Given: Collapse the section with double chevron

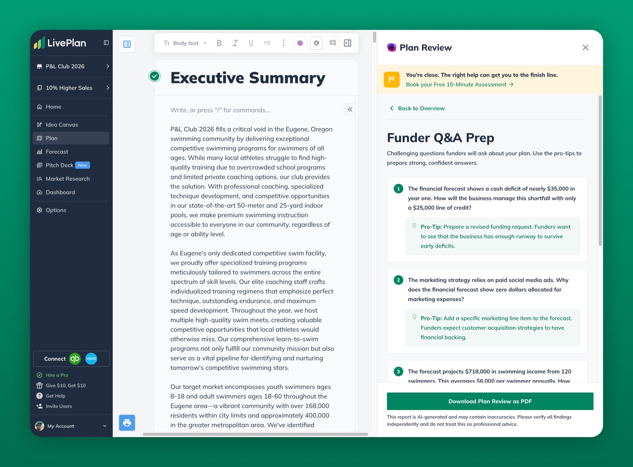Looking at the screenshot, I should 350,110.
